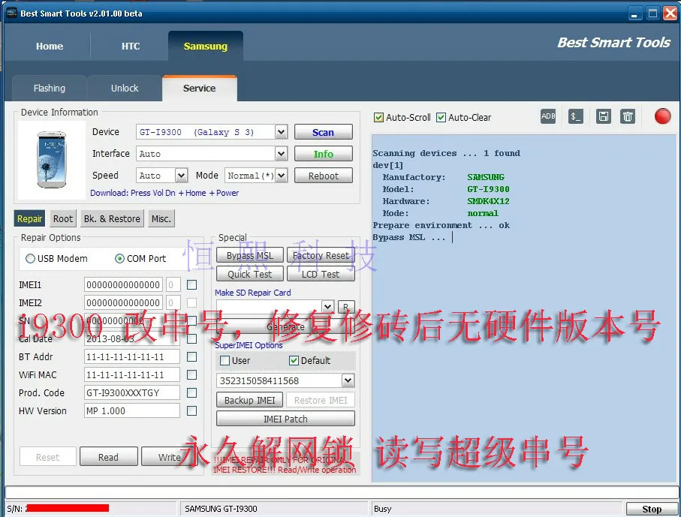Check the Cal Date checkbox
The height and width of the screenshot is (517, 681).
coord(191,338)
